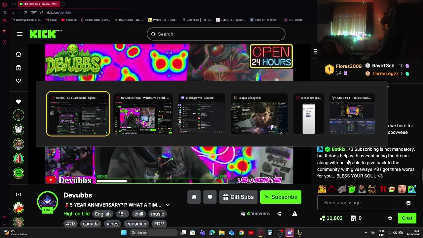Viewport: 423px width, 238px height.
Task: Select the 18+ tag
Action: [x=122, y=214]
